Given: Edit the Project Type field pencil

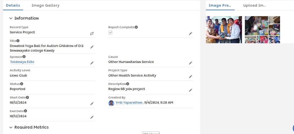Looking at the screenshot, I should click(x=191, y=77).
